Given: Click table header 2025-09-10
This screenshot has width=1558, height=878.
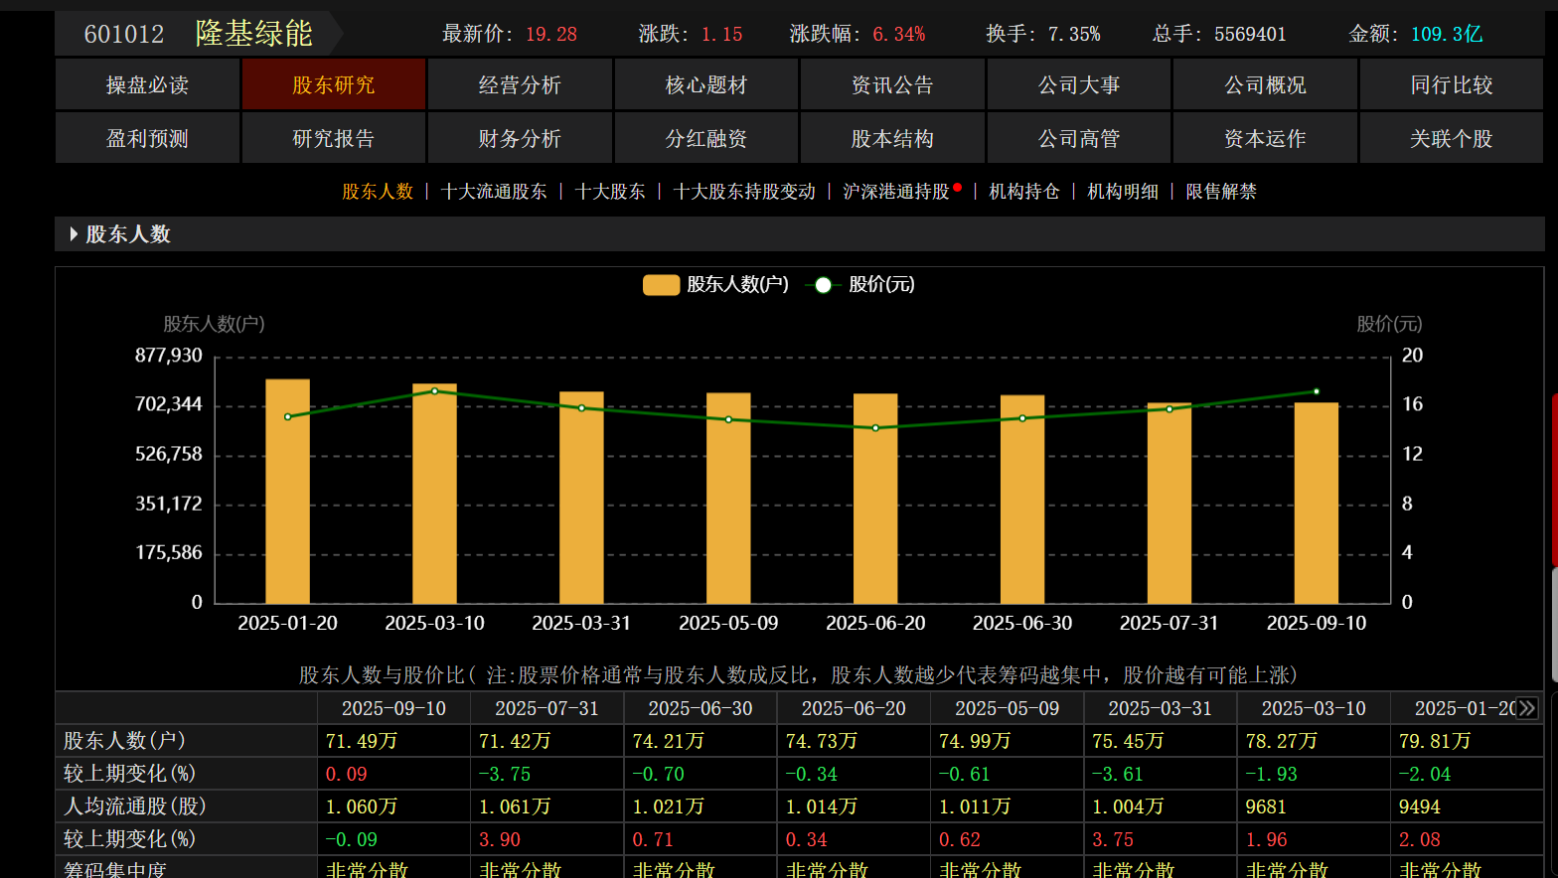Looking at the screenshot, I should pos(393,708).
